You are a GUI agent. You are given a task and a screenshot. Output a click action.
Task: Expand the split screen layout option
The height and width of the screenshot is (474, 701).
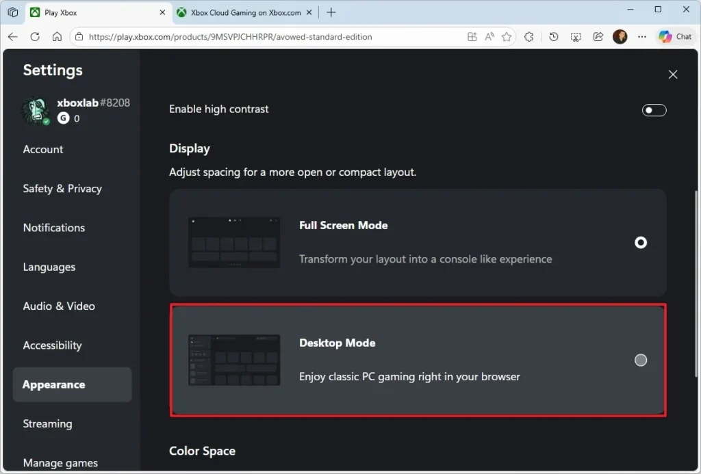click(x=472, y=36)
